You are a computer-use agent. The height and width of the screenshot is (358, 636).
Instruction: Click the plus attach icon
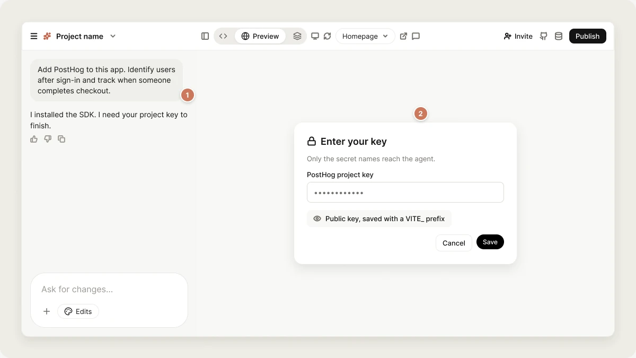point(47,311)
